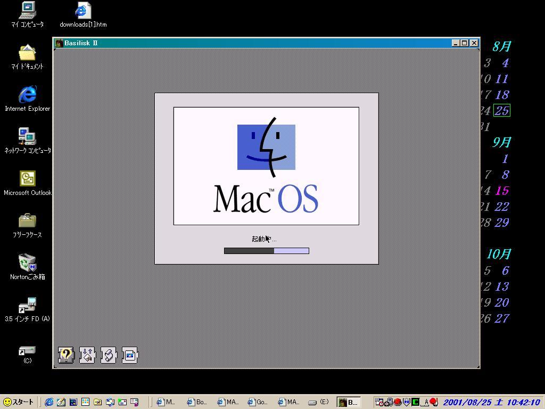Screen dimensions: 545x409
Task: Open the スタート menu
Action: click(x=19, y=402)
